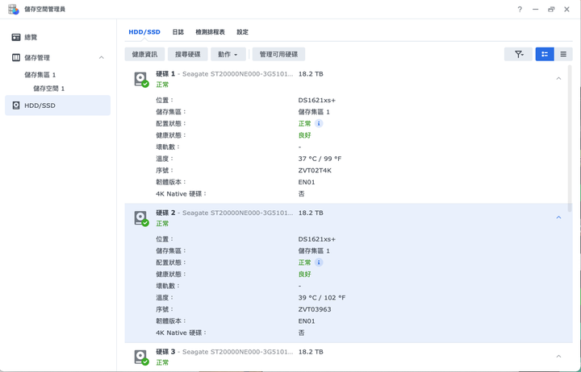The width and height of the screenshot is (581, 372).
Task: Click the 硬碟 3 header title
Action: point(165,352)
